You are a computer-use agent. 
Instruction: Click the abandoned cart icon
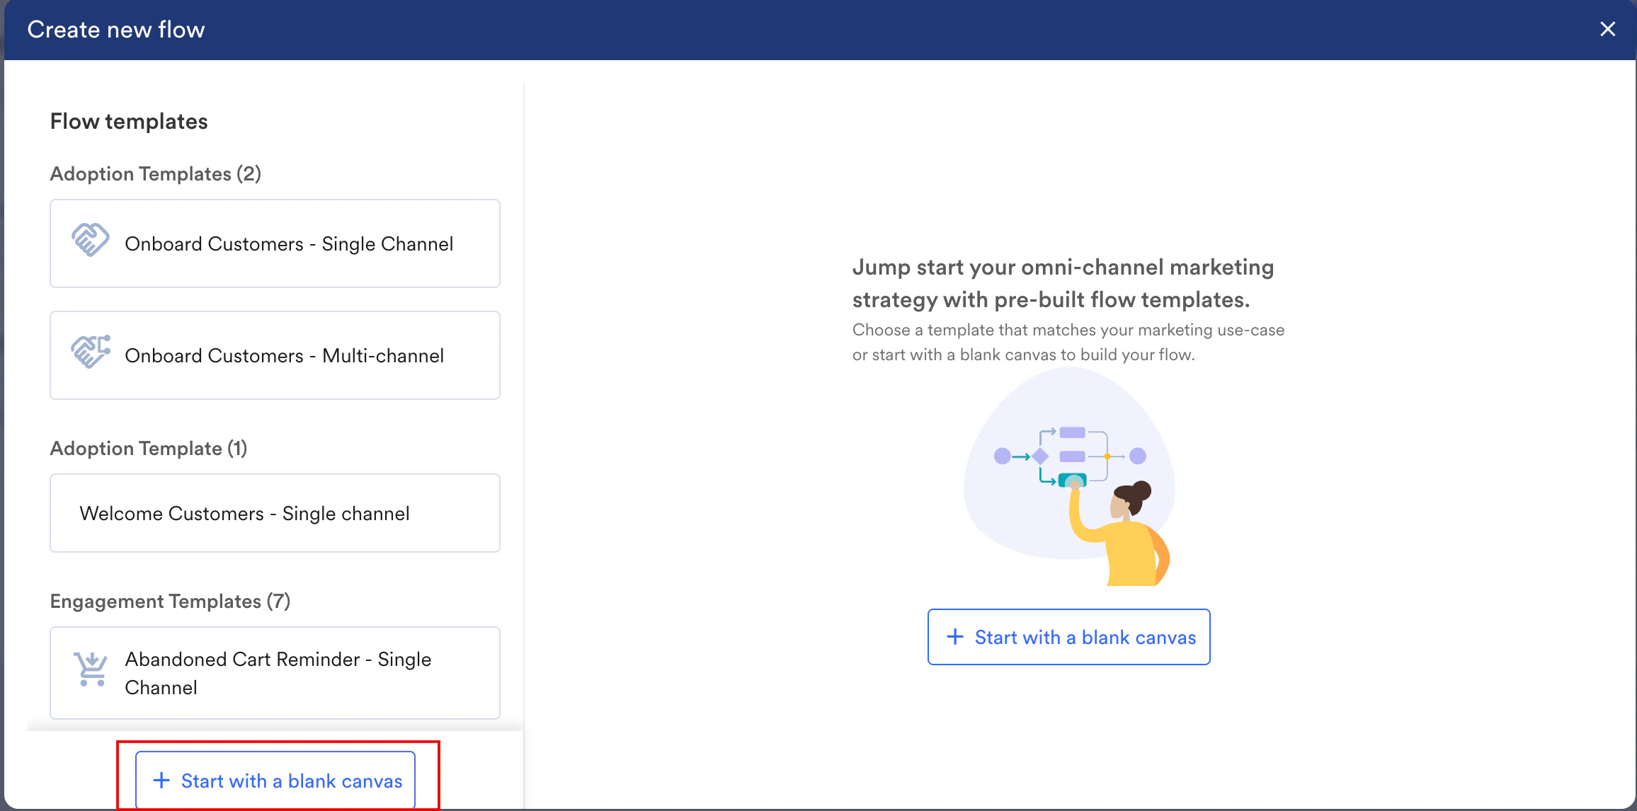pyautogui.click(x=91, y=669)
